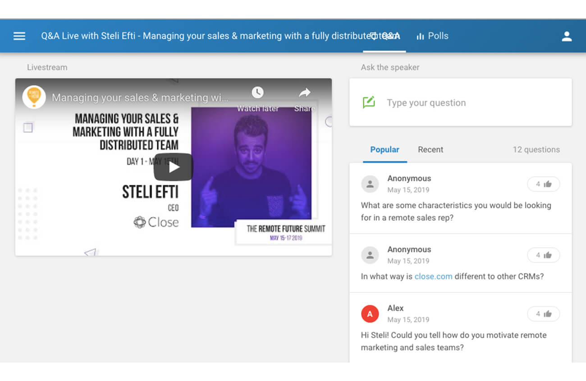This screenshot has height=381, width=586.
Task: Click the first Anonymous user avatar
Action: coord(370,184)
